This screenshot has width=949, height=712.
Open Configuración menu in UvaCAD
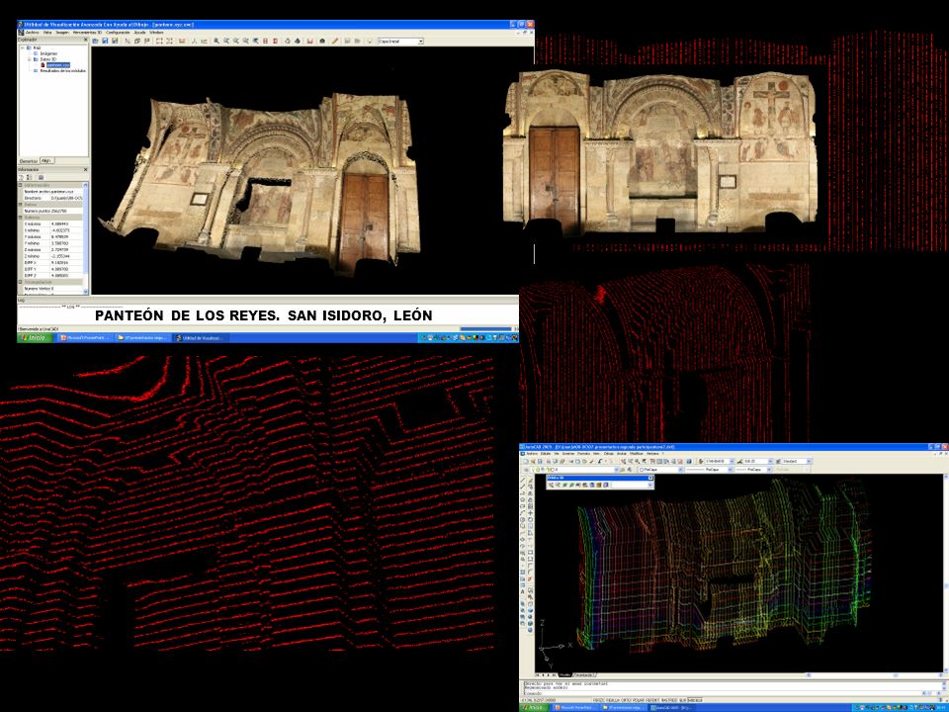pyautogui.click(x=118, y=32)
